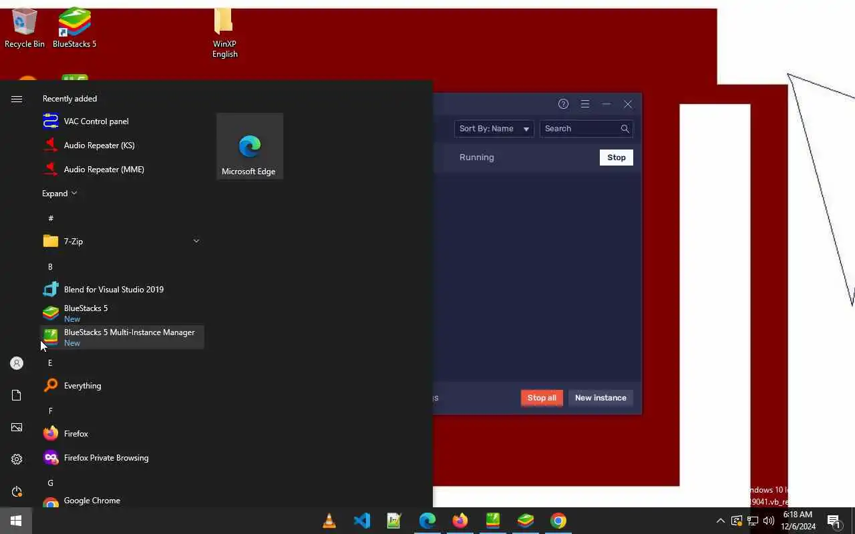The width and height of the screenshot is (855, 534).
Task: Launch Firefox from the Start menu list
Action: pyautogui.click(x=122, y=434)
